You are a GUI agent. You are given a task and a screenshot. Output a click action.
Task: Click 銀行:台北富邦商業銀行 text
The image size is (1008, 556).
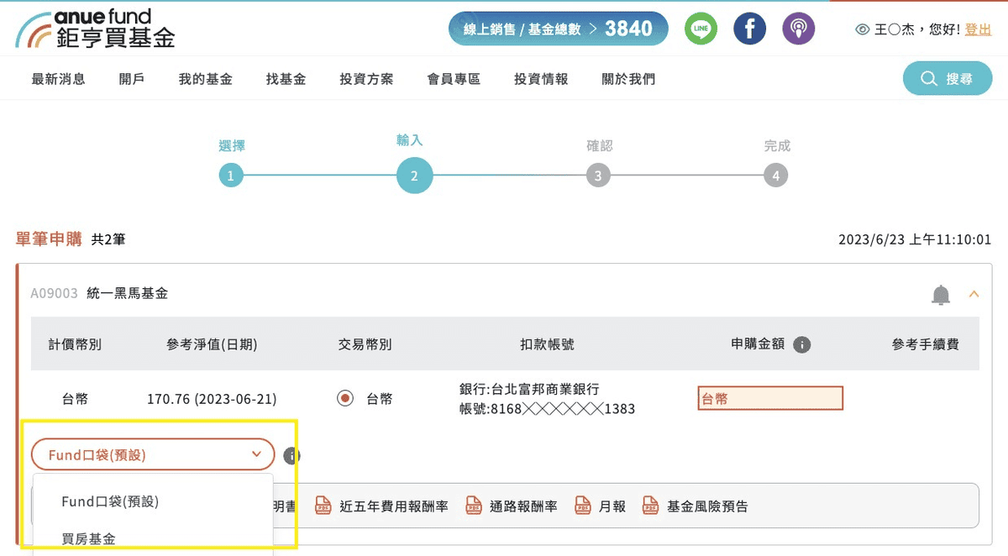[529, 389]
